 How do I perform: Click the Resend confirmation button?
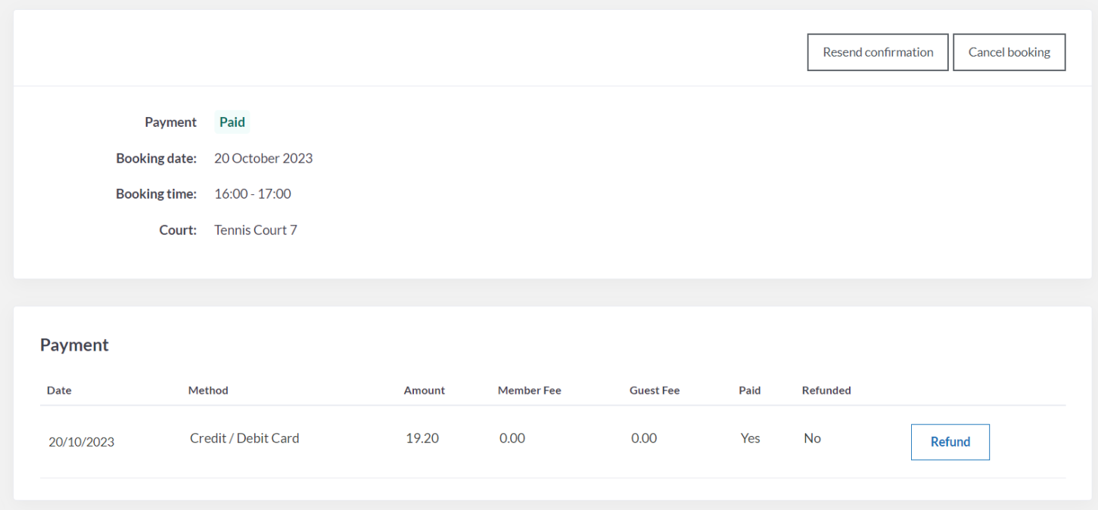tap(878, 52)
